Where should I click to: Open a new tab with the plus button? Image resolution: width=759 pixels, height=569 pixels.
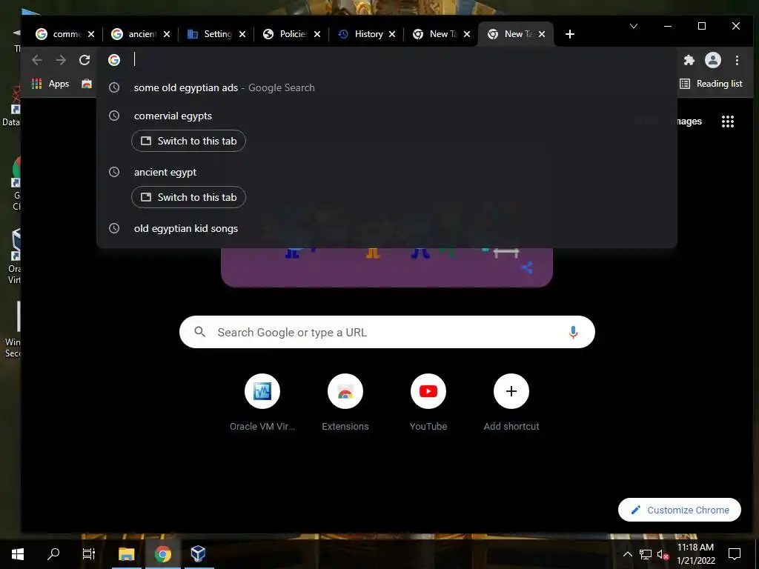[570, 34]
